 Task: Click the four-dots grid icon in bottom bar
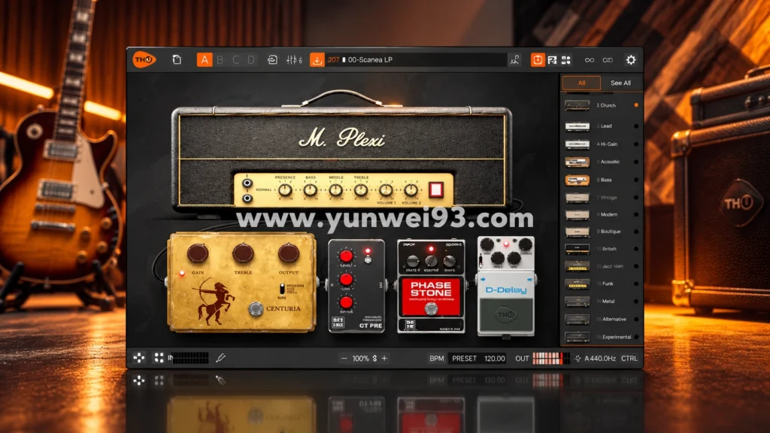159,358
